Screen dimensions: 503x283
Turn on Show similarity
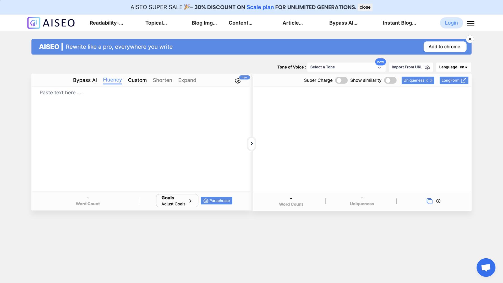click(x=390, y=80)
